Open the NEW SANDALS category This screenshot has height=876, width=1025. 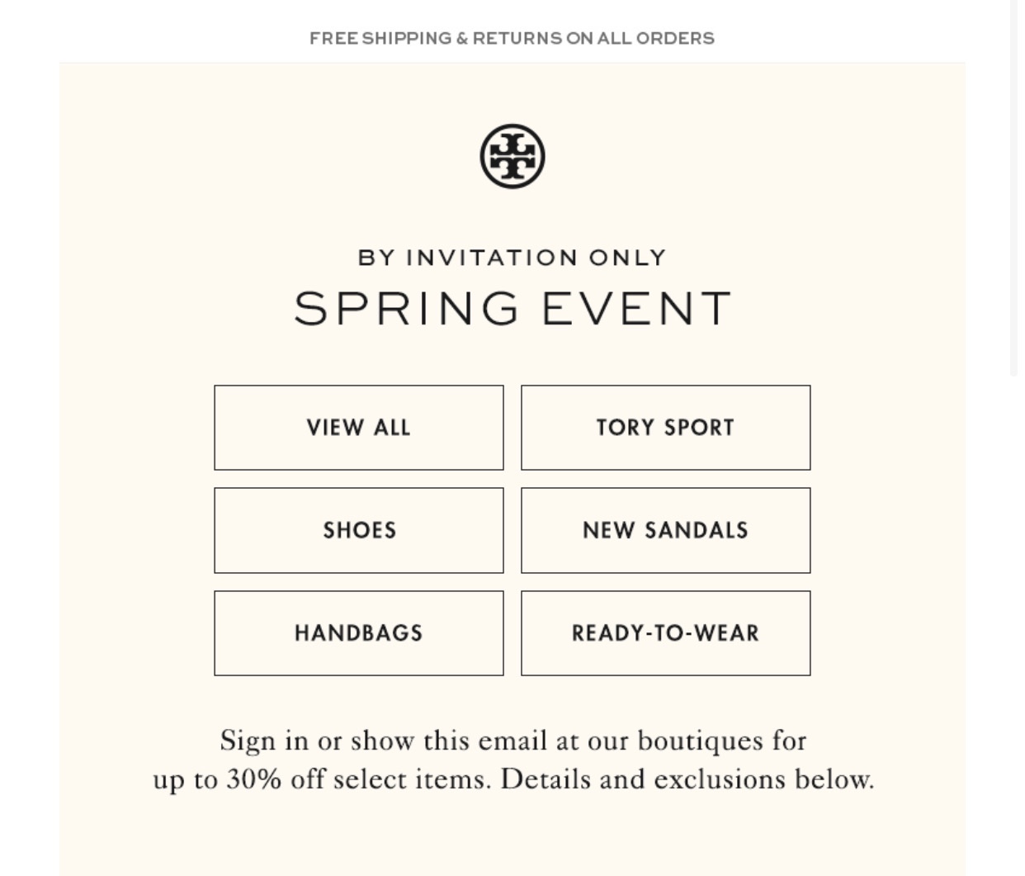(666, 530)
